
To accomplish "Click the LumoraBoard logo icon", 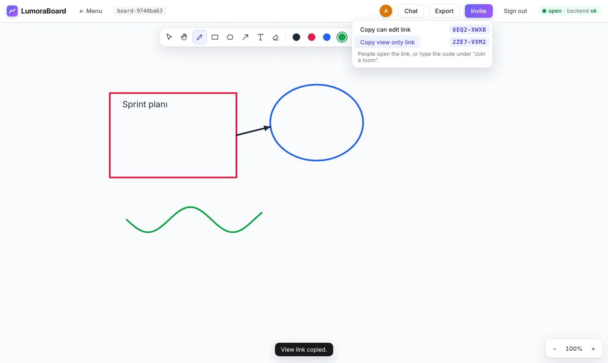I will tap(12, 11).
